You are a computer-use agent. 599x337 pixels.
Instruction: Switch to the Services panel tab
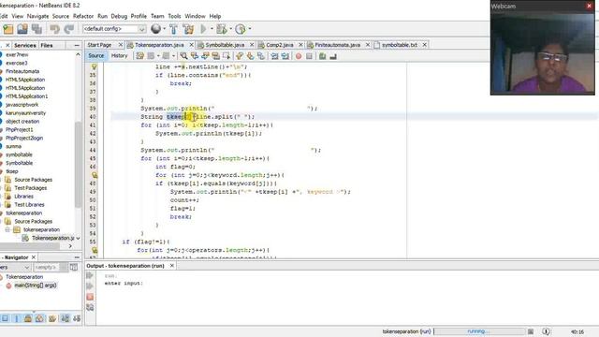(x=25, y=46)
